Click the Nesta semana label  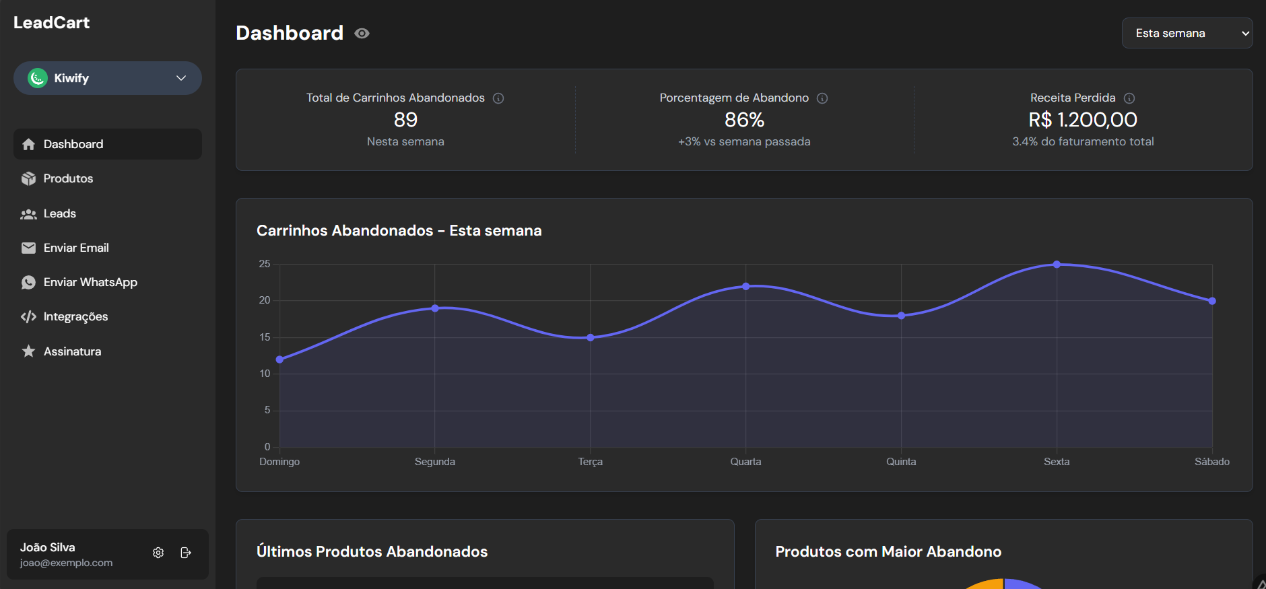pyautogui.click(x=405, y=141)
